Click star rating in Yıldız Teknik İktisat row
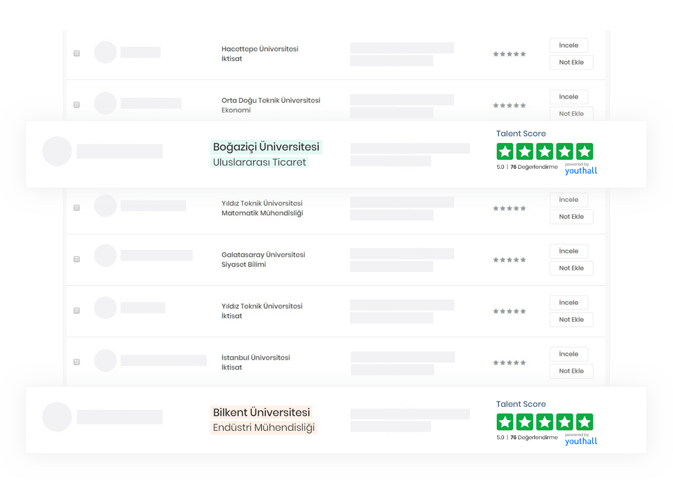This screenshot has height=503, width=673. (x=509, y=311)
